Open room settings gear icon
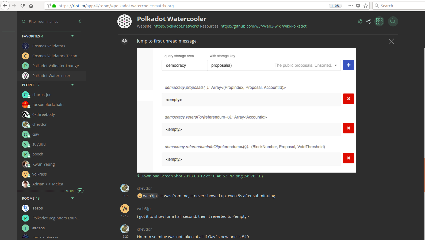 pos(360,21)
